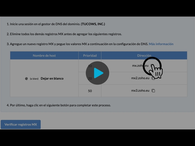This screenshot has width=195, height=146.
Task: Copy the mx.zoho.eu address
Action: pyautogui.click(x=152, y=66)
